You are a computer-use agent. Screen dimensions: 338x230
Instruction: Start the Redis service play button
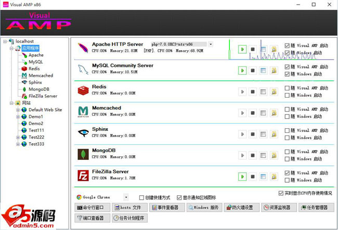(242, 92)
